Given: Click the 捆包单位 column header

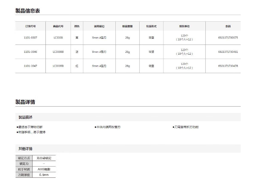Looking at the screenshot, I should tap(184, 26).
